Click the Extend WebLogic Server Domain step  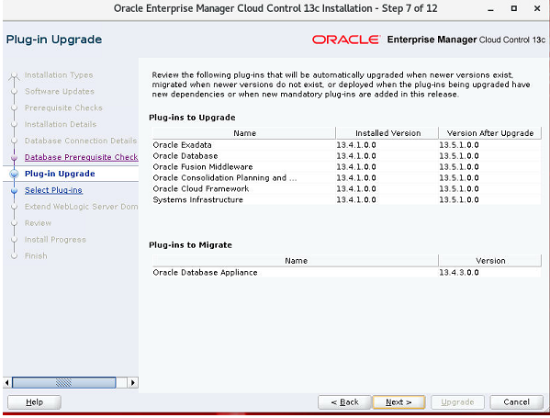tap(82, 207)
